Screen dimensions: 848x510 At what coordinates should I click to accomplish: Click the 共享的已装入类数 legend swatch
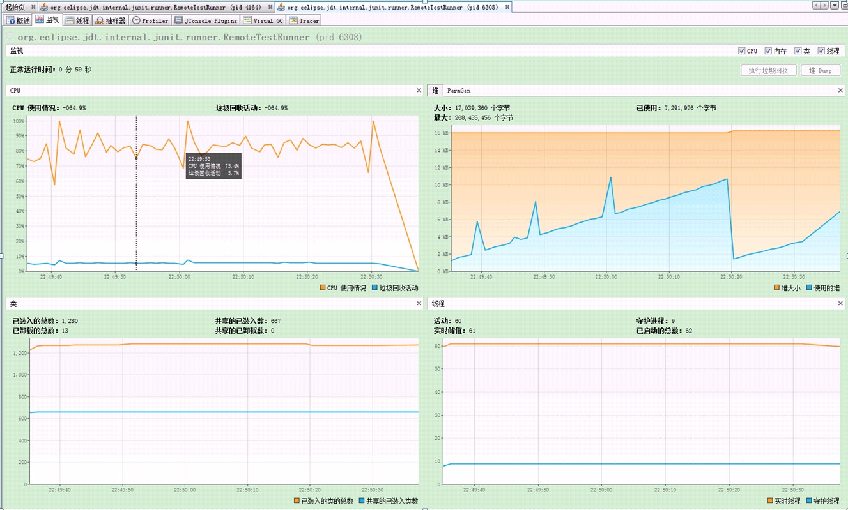point(362,501)
